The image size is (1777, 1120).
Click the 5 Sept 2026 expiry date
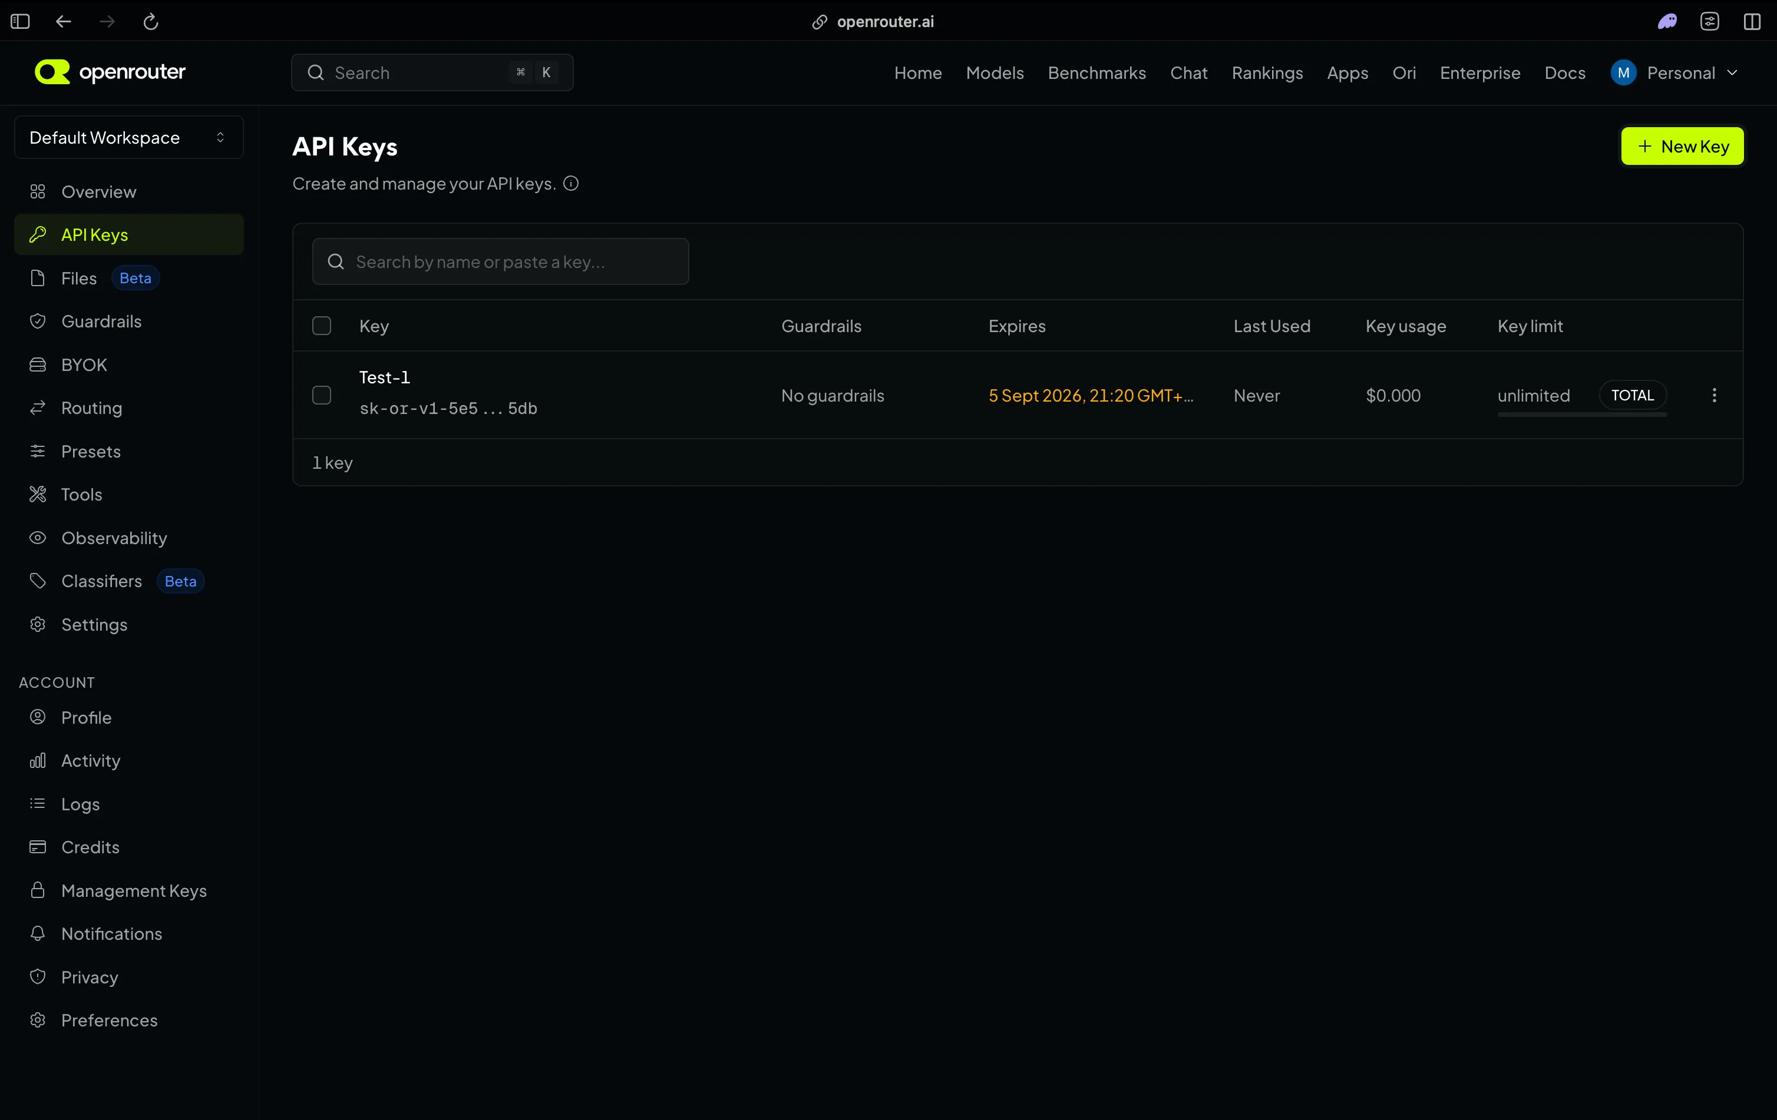(1091, 395)
